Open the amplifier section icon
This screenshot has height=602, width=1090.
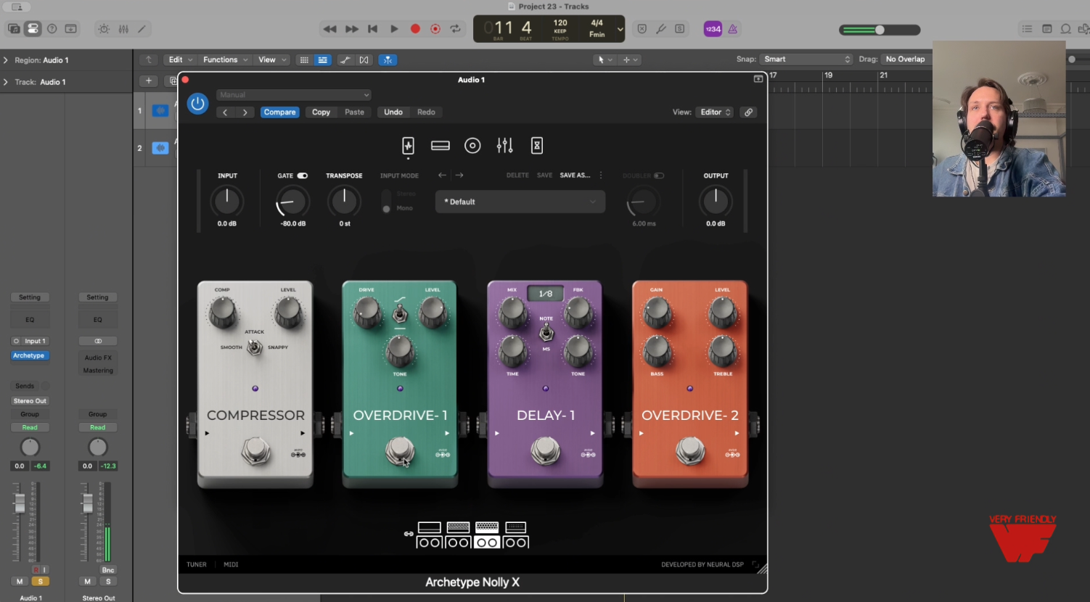coord(440,146)
